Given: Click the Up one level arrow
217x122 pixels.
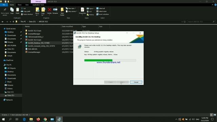Looking at the screenshot, I should tap(13, 22).
